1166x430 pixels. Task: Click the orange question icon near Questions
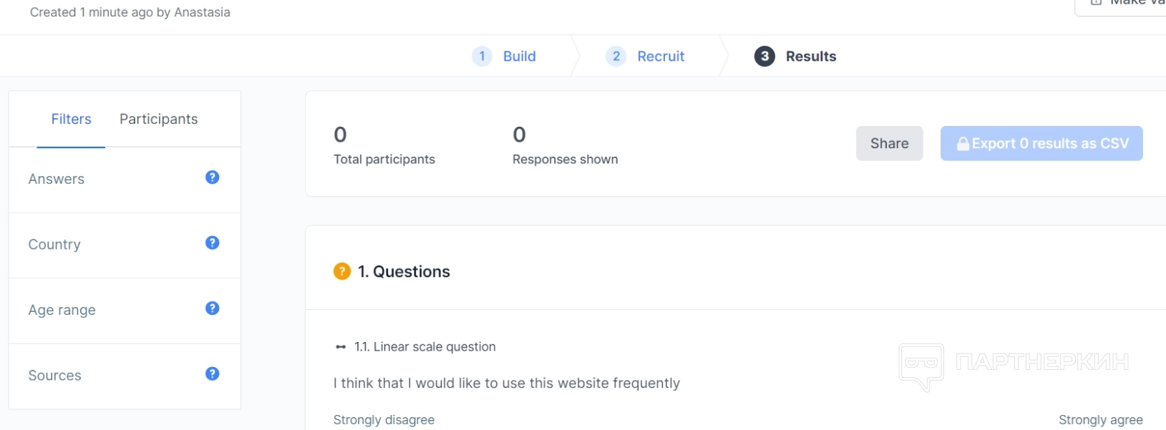pos(342,271)
